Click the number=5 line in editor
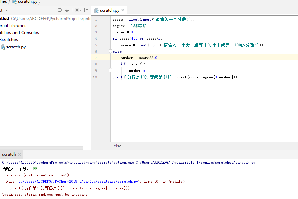This screenshot has width=298, height=199. click(137, 70)
